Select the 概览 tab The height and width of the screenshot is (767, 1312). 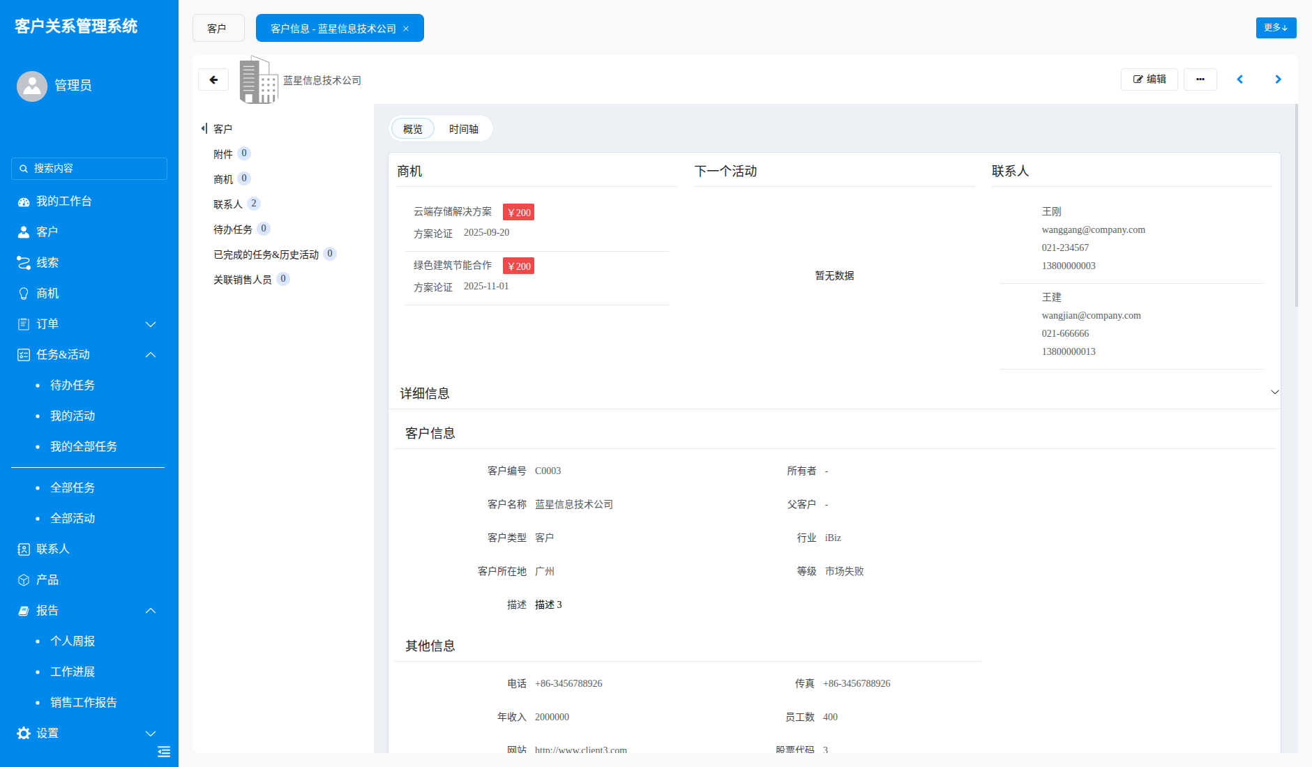[x=412, y=129]
